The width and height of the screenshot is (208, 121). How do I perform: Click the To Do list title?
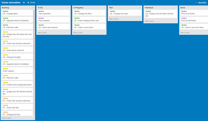coord(40,8)
